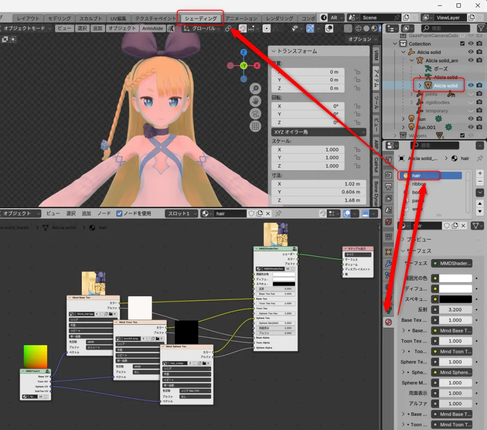Hide the Collection row in viewport
This screenshot has height=430, width=487.
tap(471, 43)
